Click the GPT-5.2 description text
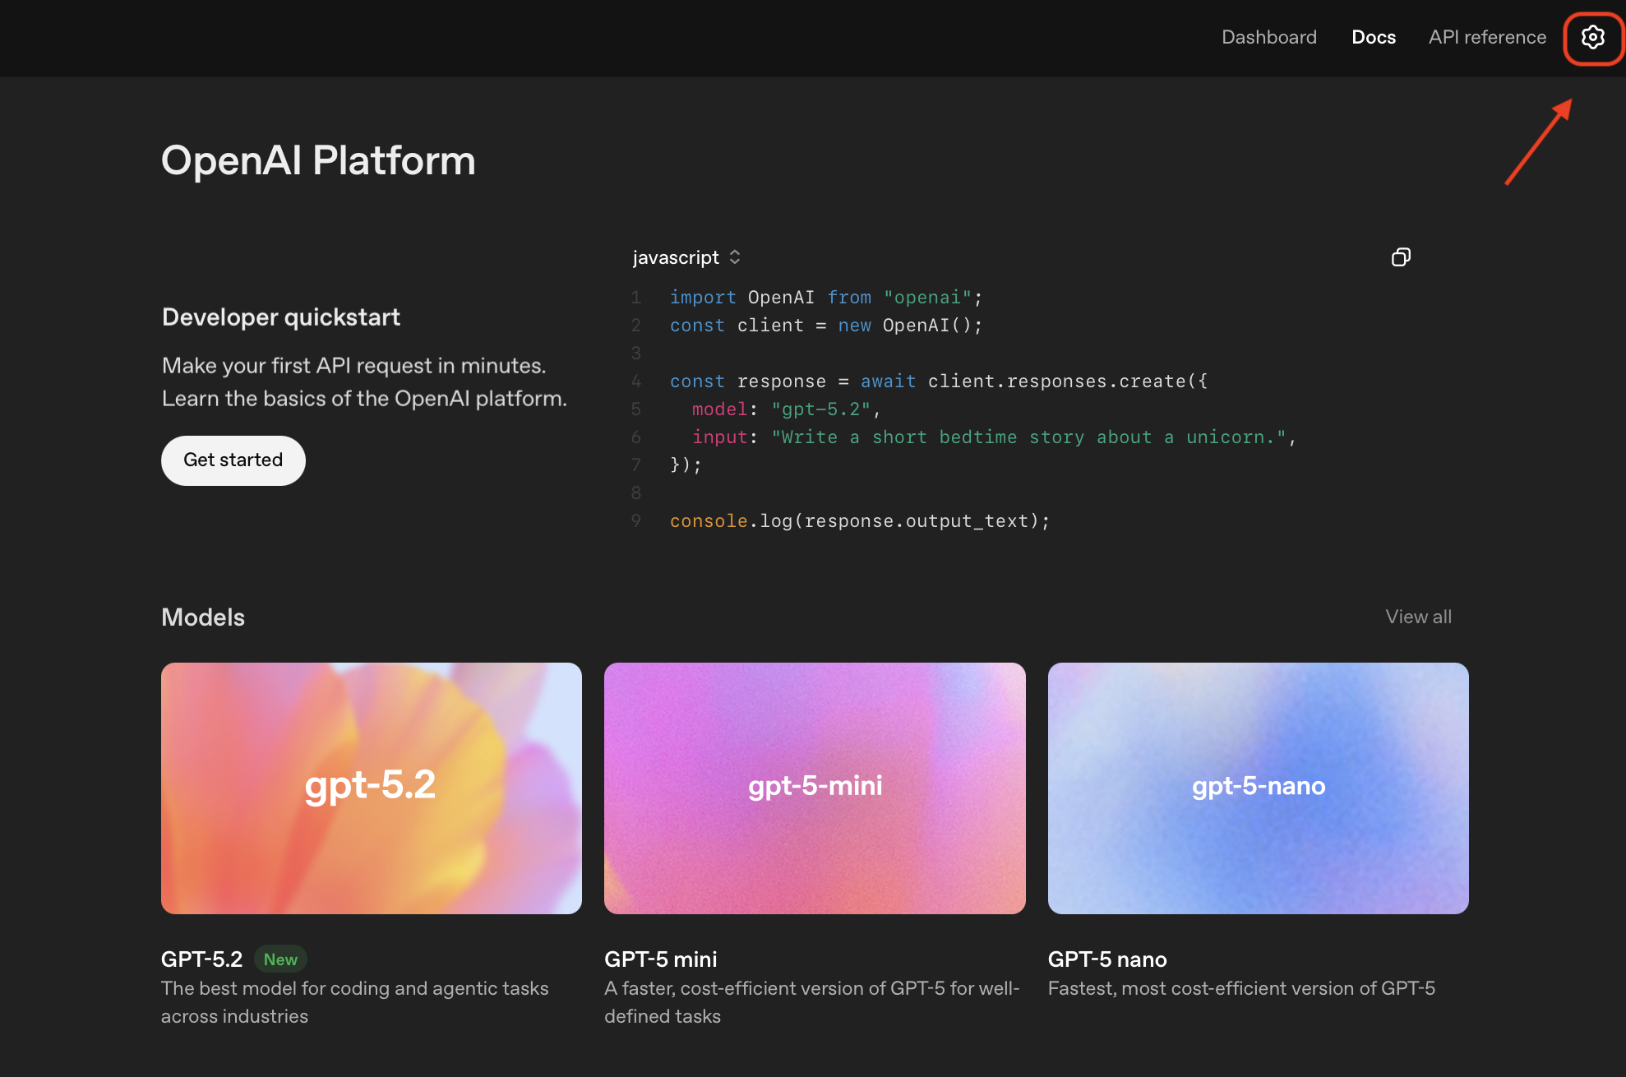The width and height of the screenshot is (1626, 1077). (355, 1001)
